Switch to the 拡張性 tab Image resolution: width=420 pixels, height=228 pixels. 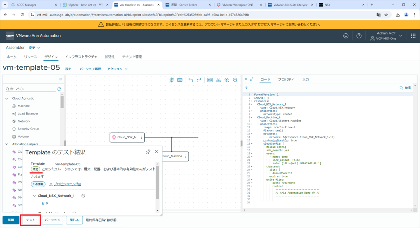[x=110, y=57]
